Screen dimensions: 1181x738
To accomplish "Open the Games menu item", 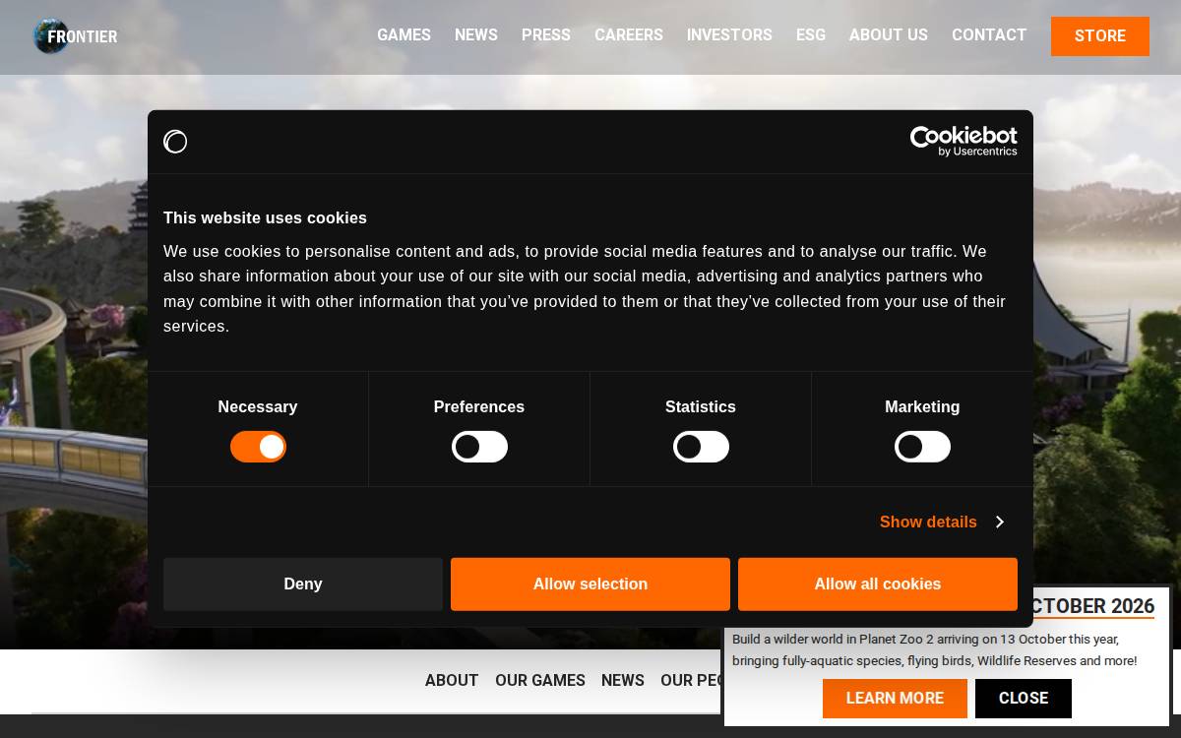I will pyautogui.click(x=404, y=35).
